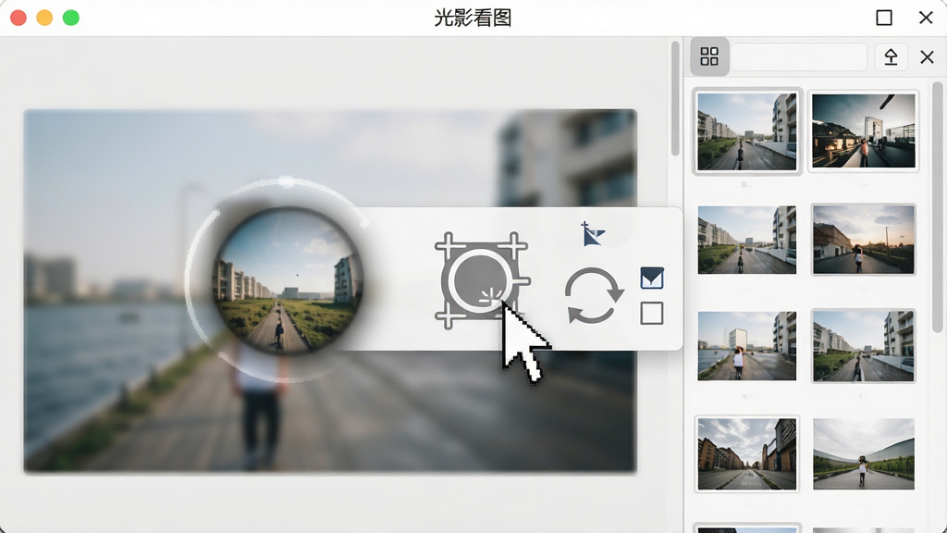Click the yellow macOS minimize button
Viewport: 947px width, 533px height.
[44, 18]
